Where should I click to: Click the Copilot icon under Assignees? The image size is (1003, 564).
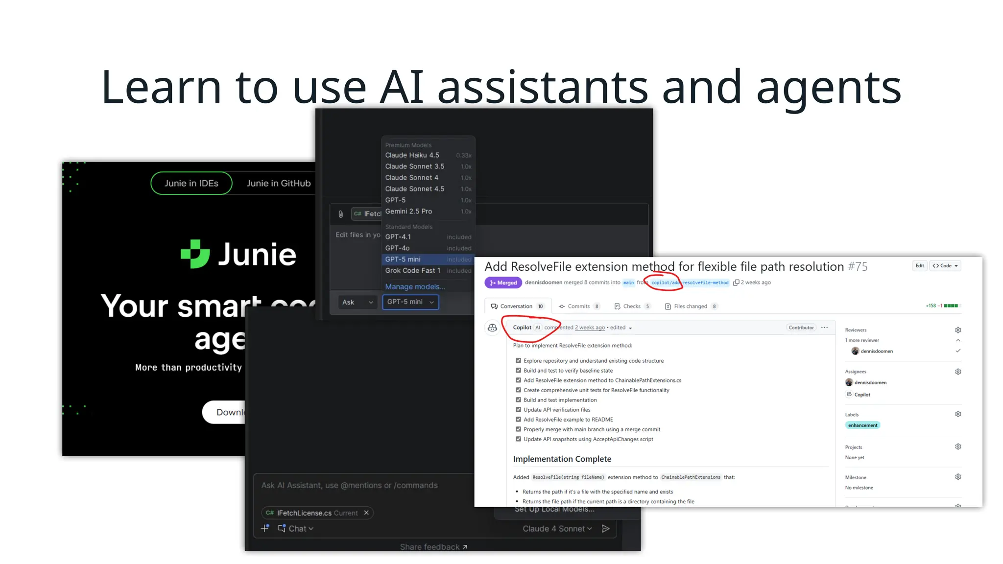[x=849, y=394]
